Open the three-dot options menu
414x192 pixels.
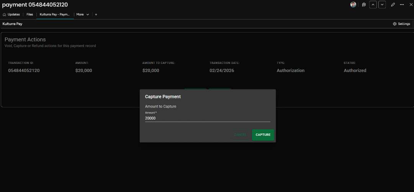(402, 5)
